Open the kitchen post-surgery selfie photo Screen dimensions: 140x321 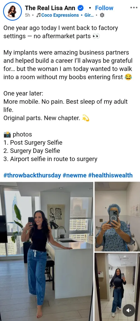click(46, 251)
